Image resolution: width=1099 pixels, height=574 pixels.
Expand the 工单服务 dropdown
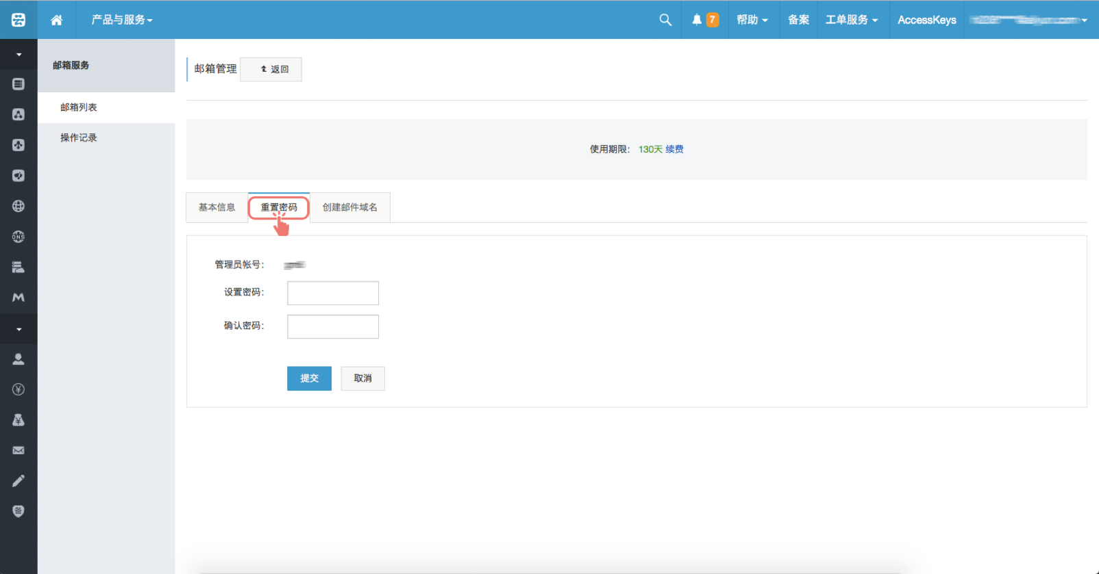851,20
